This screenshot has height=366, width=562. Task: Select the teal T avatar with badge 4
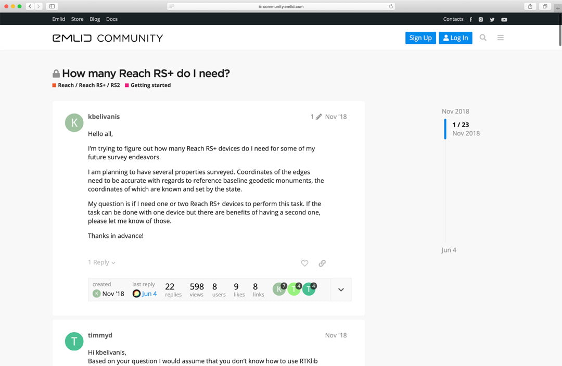coord(309,289)
